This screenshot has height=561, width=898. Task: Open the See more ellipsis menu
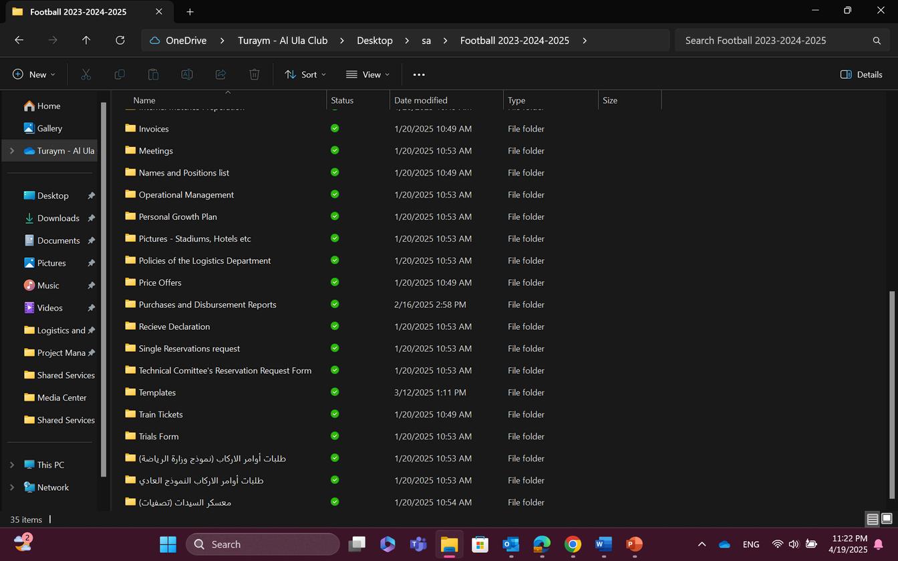(419, 75)
